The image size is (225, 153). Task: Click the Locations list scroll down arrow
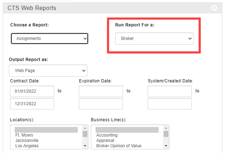[85, 146]
